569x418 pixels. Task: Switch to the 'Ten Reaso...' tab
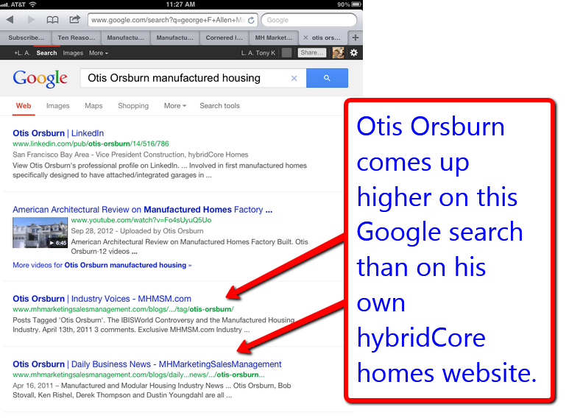click(77, 38)
